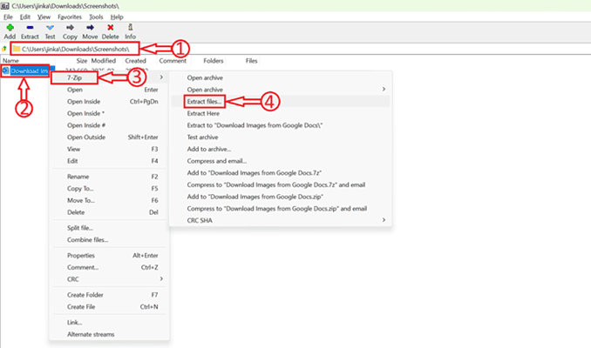Click the address path field
This screenshot has height=348, width=591.
[75, 49]
